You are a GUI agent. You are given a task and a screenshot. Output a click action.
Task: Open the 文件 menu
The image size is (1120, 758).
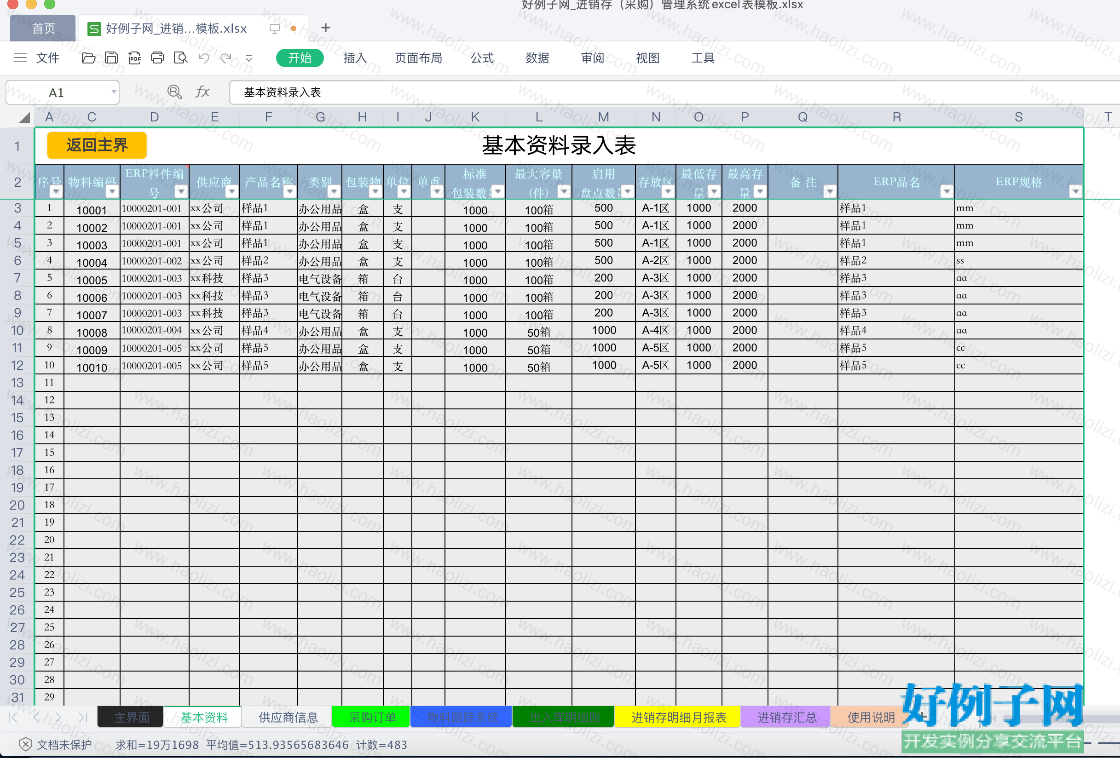[48, 58]
